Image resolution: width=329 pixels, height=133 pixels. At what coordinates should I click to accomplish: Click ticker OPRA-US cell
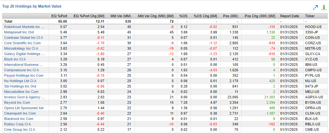pyautogui.click(x=313, y=108)
